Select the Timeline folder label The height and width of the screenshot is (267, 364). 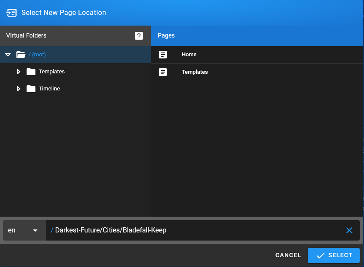[x=49, y=89]
